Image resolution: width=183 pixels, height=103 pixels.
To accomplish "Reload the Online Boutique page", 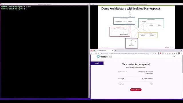I will [x=96, y=53].
